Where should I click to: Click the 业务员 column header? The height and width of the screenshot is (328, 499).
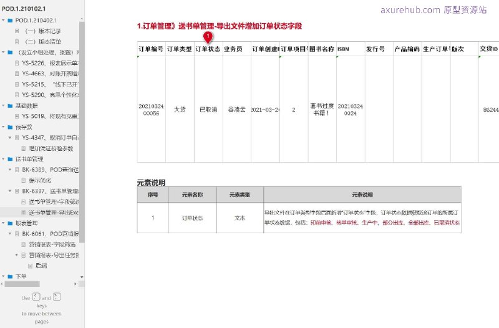[x=237, y=49]
